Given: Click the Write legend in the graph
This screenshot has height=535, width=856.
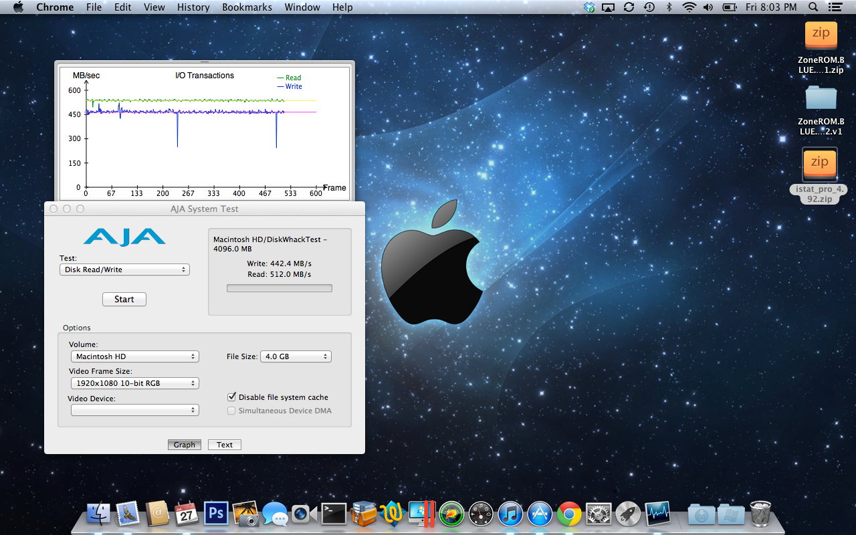Looking at the screenshot, I should (x=290, y=86).
